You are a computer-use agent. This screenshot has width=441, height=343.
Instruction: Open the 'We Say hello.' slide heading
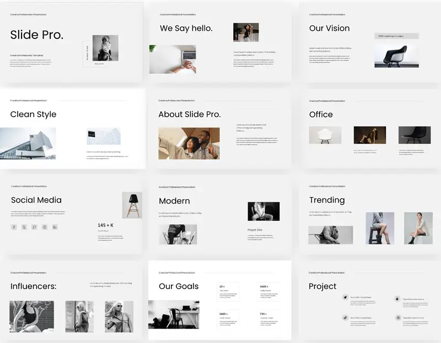pyautogui.click(x=186, y=28)
